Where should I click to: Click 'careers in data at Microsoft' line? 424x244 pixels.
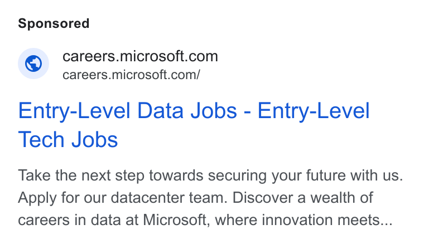pyautogui.click(x=113, y=220)
